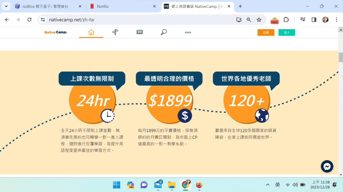Open the volume speaker icon
Image resolution: width=343 pixels, height=192 pixels.
295,185
